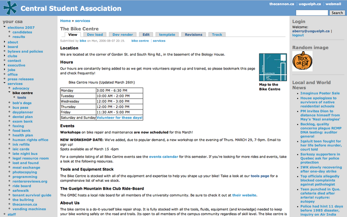This screenshot has height=217, width=347.
Task: Open legal resource room sidebar link
Action: point(30,158)
